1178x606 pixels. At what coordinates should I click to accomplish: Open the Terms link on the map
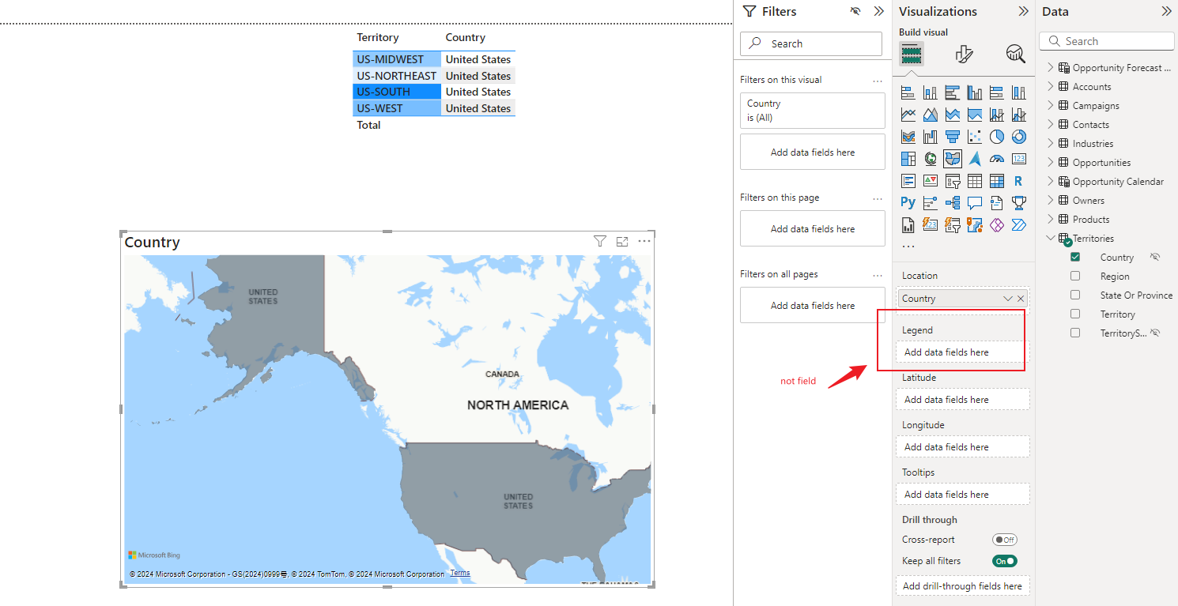[460, 574]
